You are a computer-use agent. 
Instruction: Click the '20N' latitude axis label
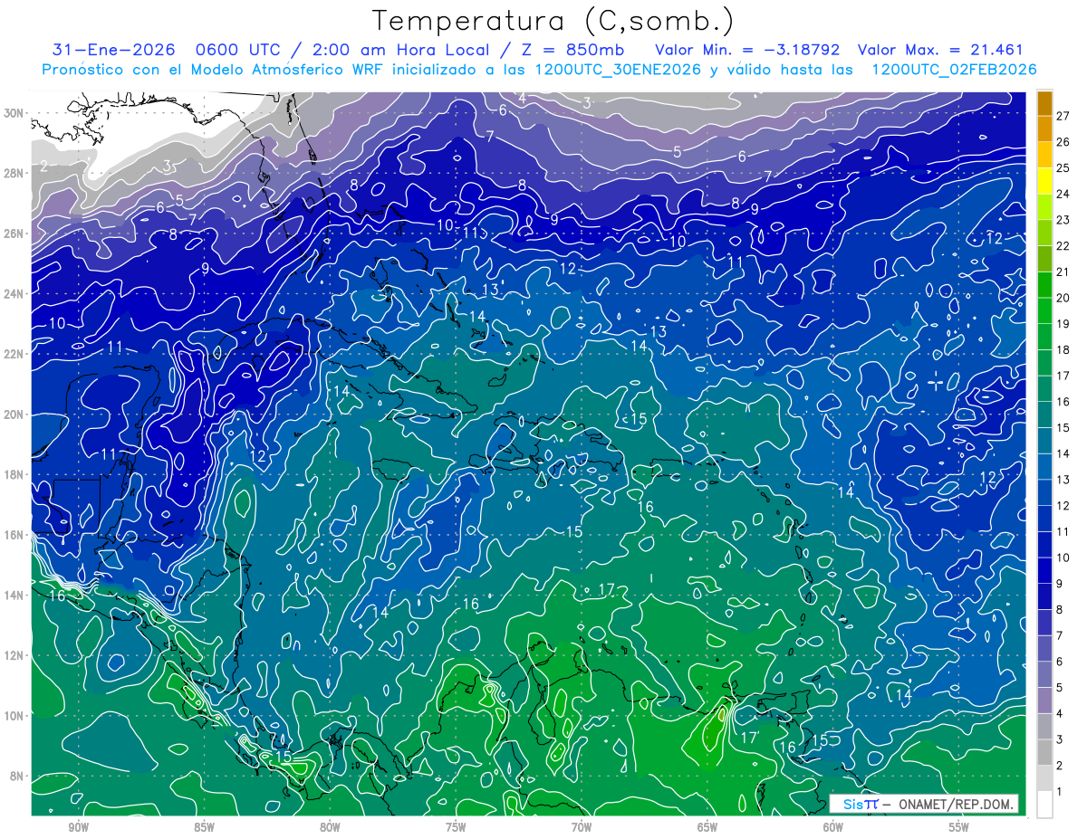pos(15,415)
